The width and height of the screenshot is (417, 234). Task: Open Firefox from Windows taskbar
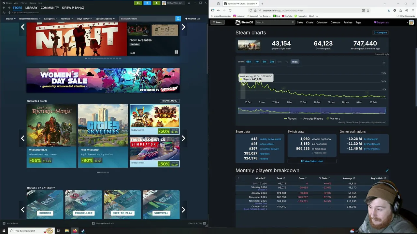tap(75, 231)
